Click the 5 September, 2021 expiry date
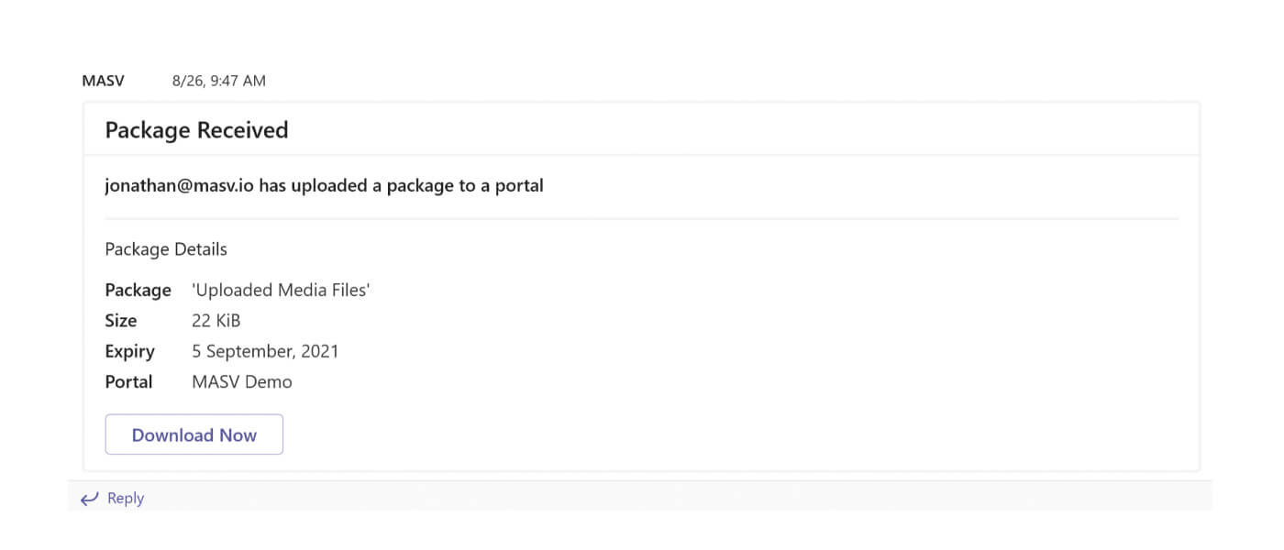Image resolution: width=1284 pixels, height=550 pixels. [265, 351]
